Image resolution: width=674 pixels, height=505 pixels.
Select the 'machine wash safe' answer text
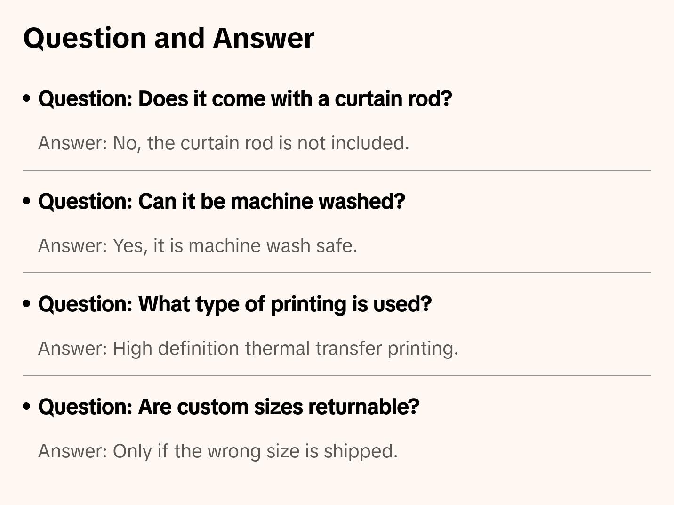[198, 246]
